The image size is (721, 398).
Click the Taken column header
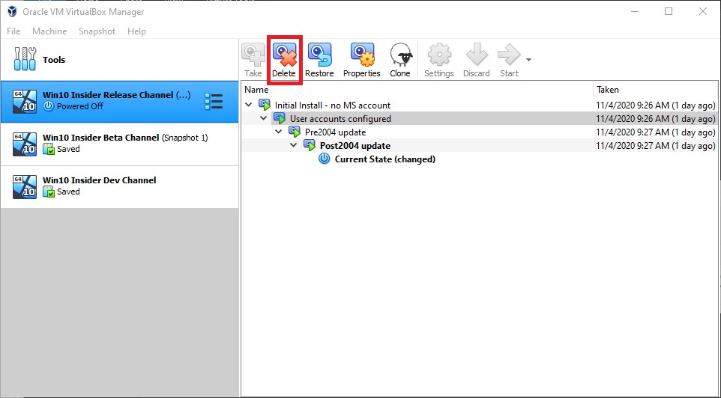[608, 89]
